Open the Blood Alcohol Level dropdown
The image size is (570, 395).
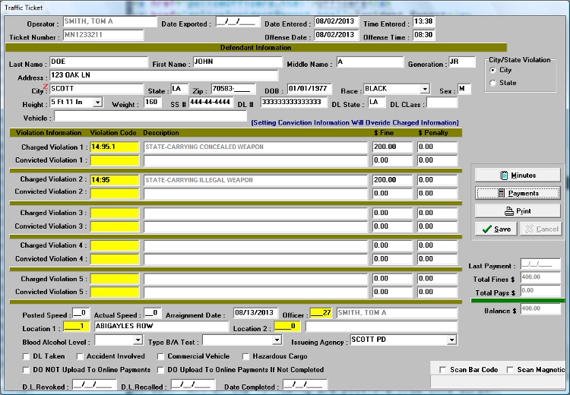coord(138,340)
